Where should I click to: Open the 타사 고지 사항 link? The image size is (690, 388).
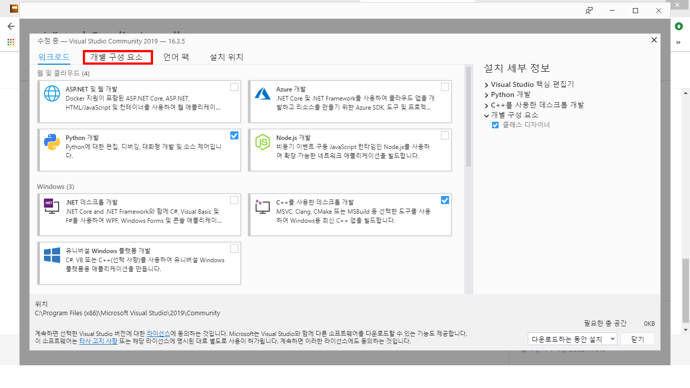pos(98,342)
